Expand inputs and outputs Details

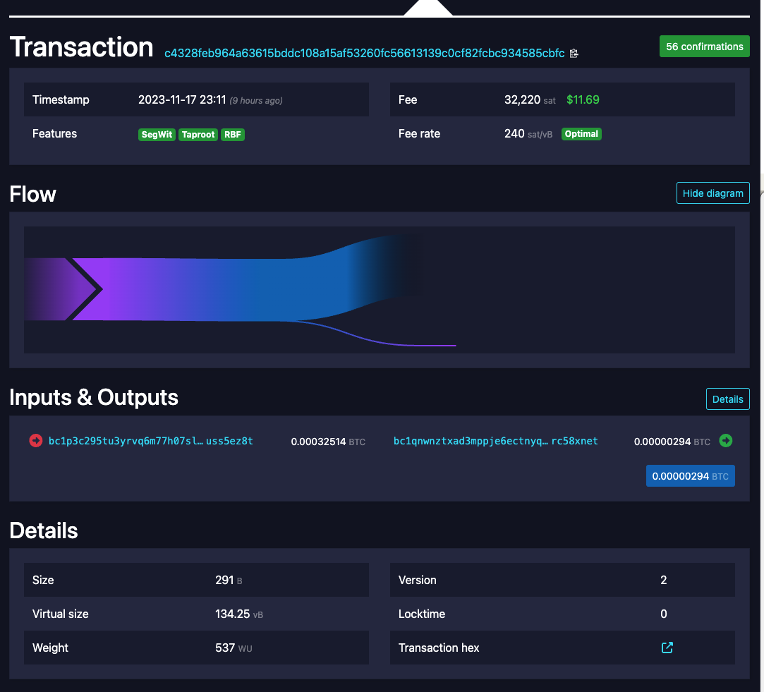(x=727, y=399)
